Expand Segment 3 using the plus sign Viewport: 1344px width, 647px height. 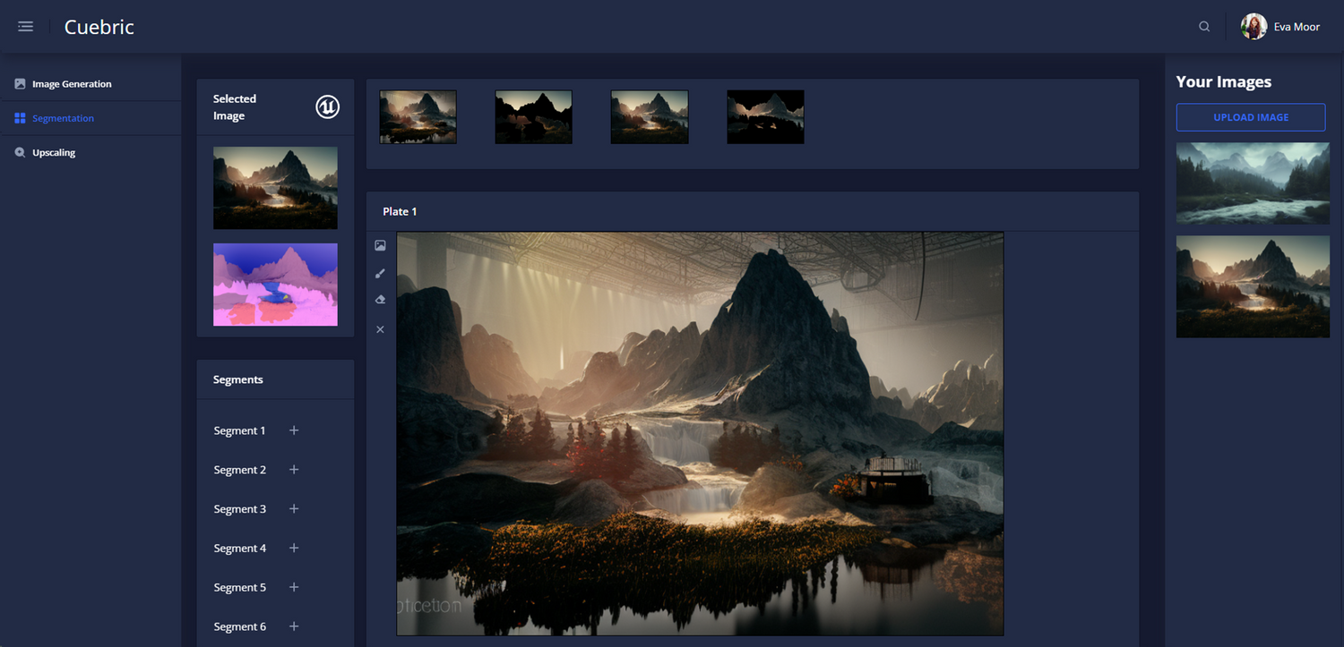pos(293,508)
